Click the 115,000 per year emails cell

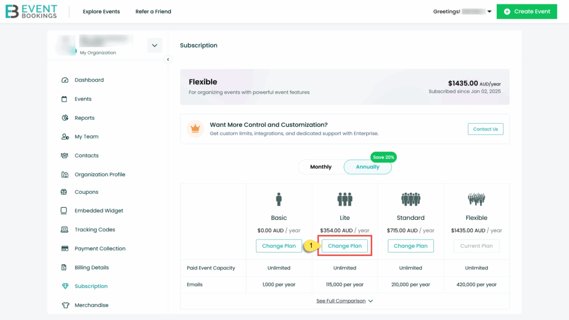(x=345, y=285)
